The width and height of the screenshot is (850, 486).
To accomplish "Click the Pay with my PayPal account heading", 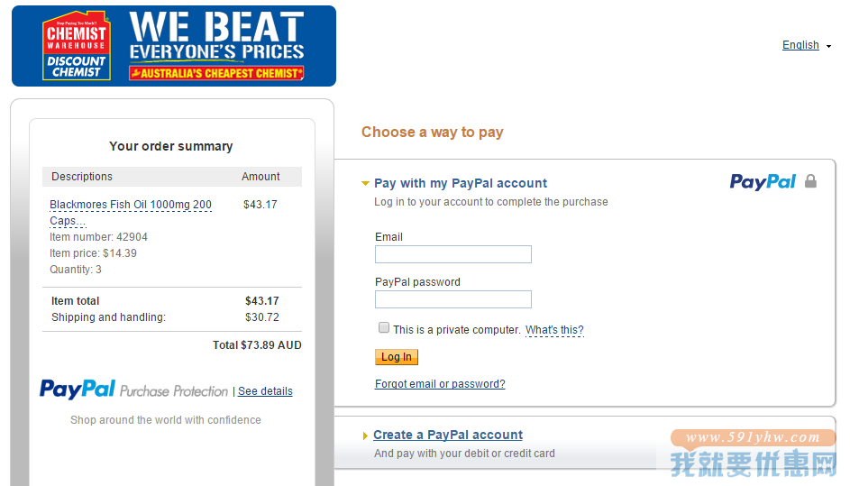I will click(461, 183).
